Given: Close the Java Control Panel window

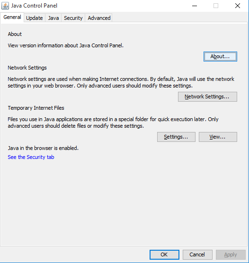Looking at the screenshot, I should (238, 6).
